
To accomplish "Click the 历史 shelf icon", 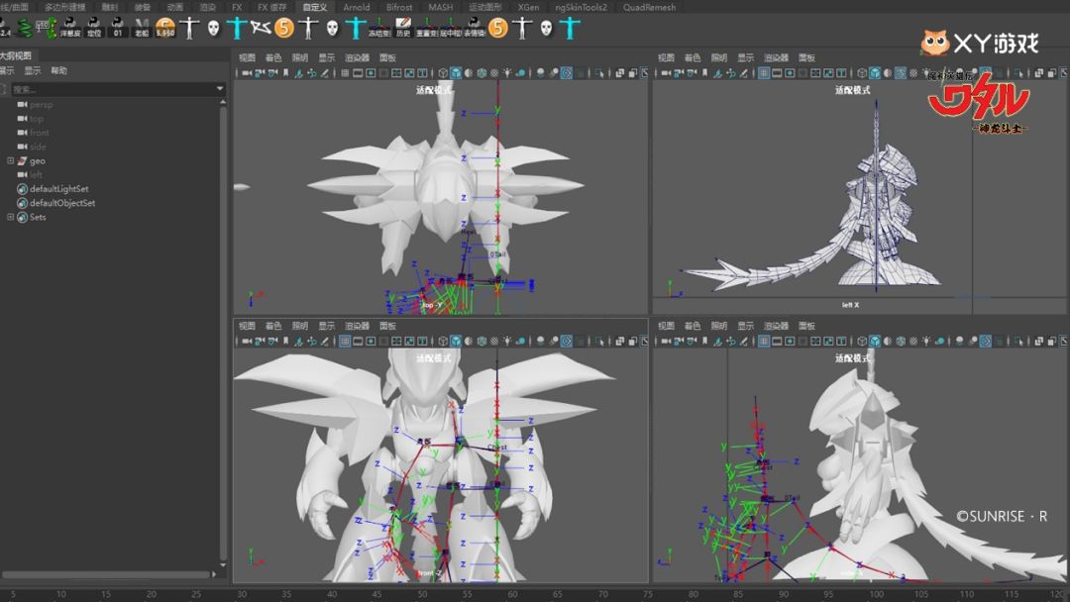I will coord(402,27).
